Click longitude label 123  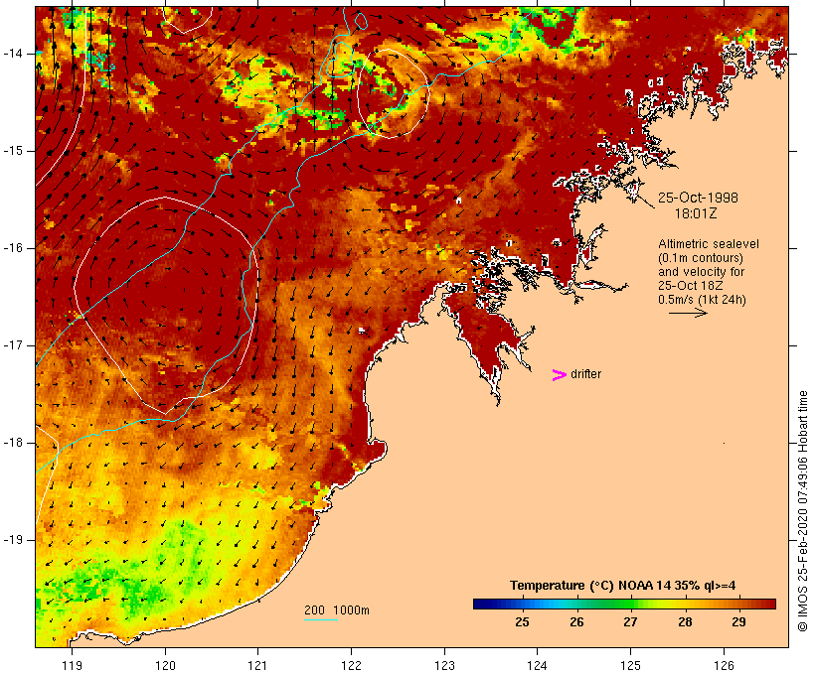[444, 666]
